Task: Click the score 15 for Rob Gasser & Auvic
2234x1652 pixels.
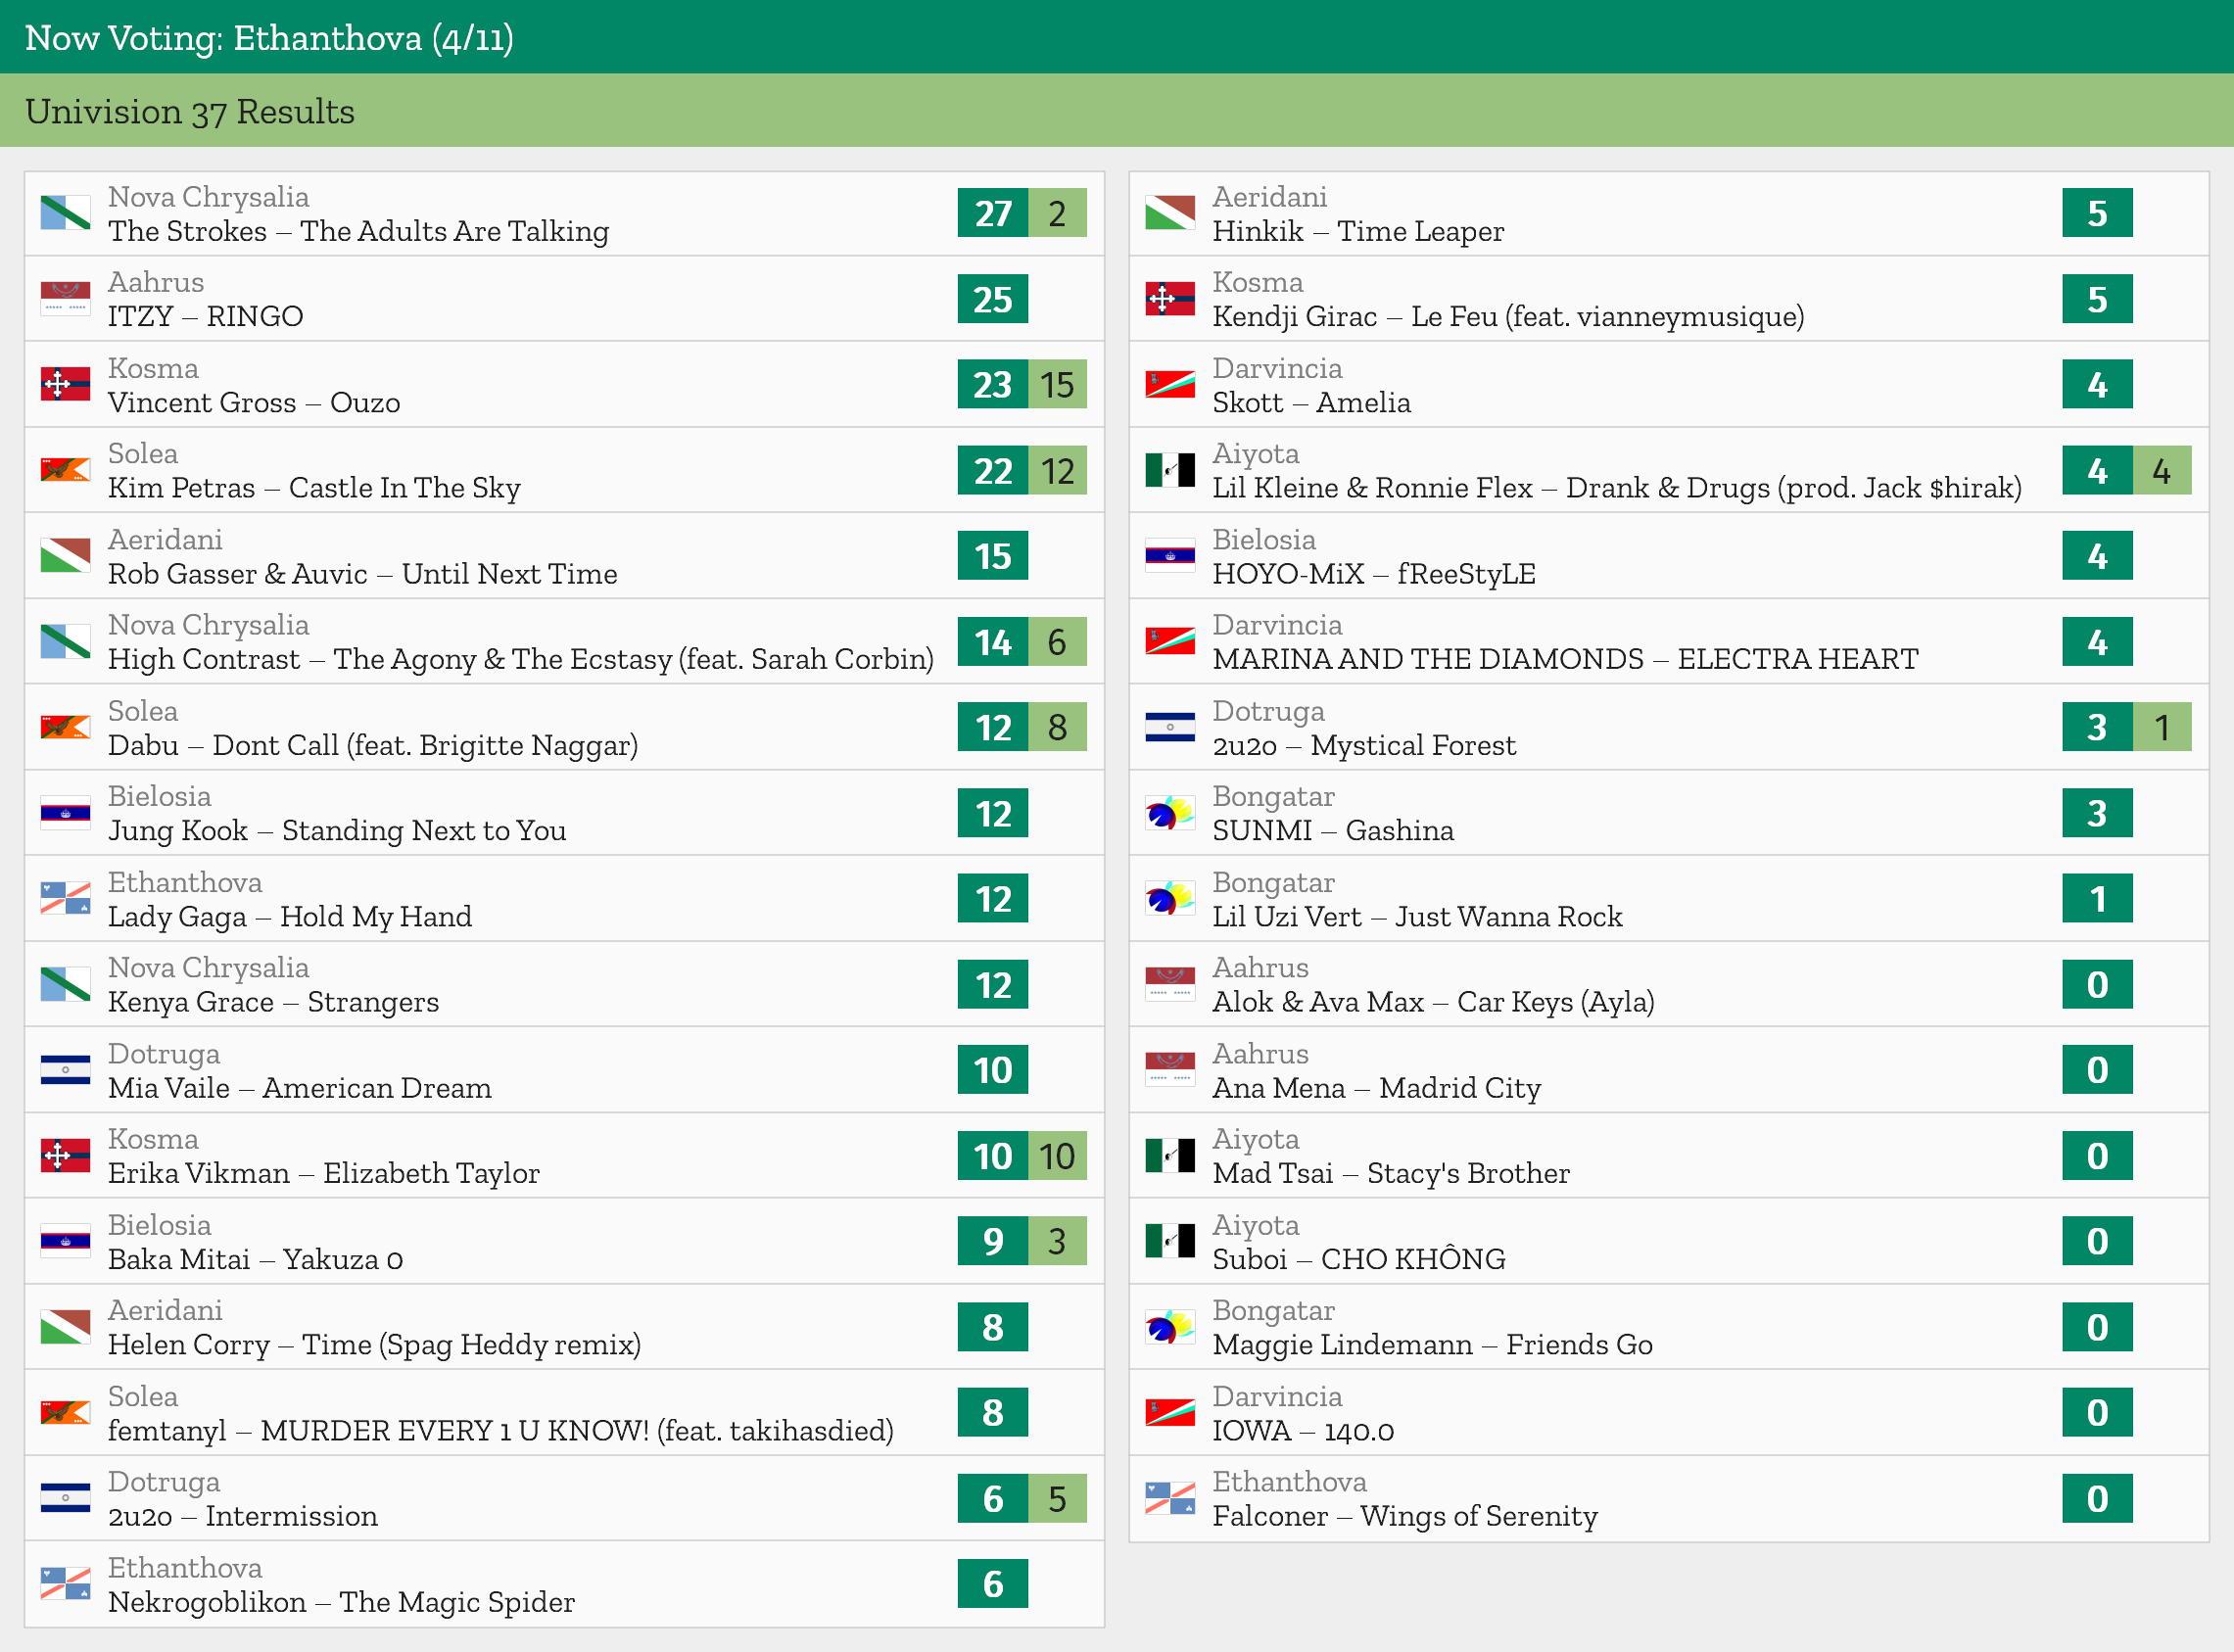Action: [993, 556]
